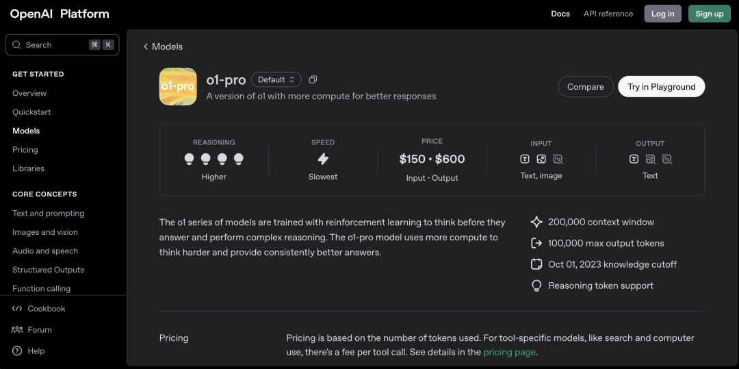Go back via Models chevron link
739x369 pixels.
coord(163,47)
